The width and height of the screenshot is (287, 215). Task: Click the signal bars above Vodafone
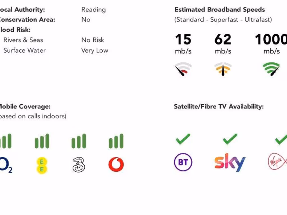pos(116,141)
